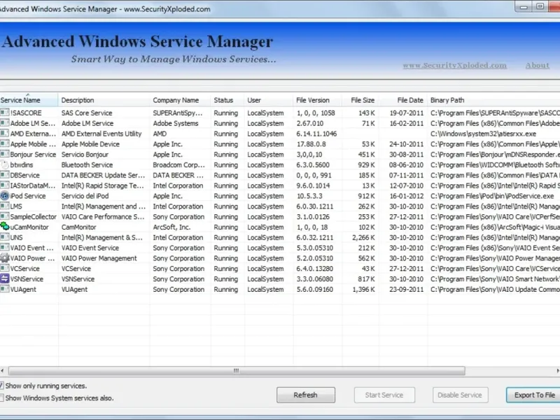Select the VAIO Power Management description cell
560x420 pixels.
(x=99, y=258)
